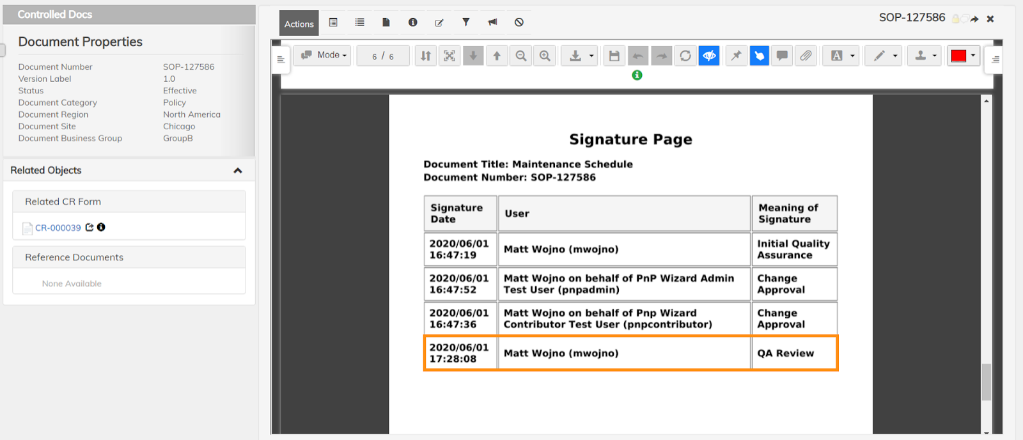The width and height of the screenshot is (1023, 440).
Task: Click the fit-to-screen icon in viewer toolbar
Action: (449, 56)
